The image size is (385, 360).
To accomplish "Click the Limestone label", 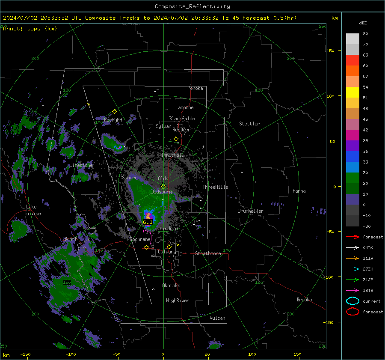I will point(81,165).
